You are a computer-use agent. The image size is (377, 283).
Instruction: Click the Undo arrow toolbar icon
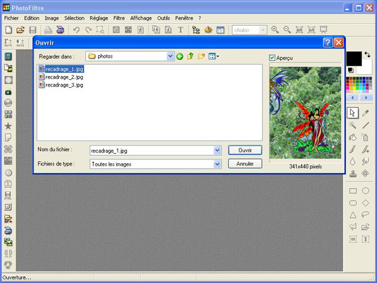[x=77, y=29]
